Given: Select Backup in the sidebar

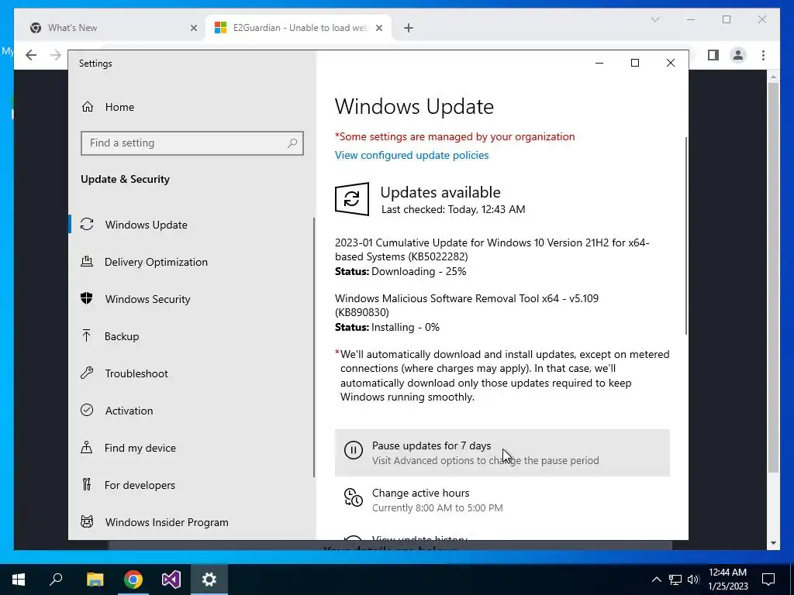Looking at the screenshot, I should click(x=122, y=336).
